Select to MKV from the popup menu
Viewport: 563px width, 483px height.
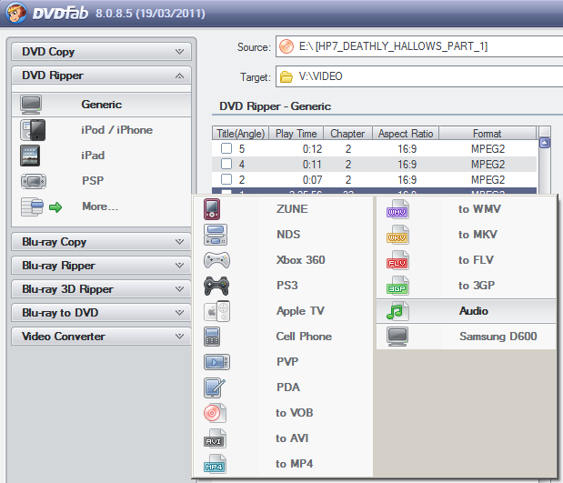pos(477,235)
